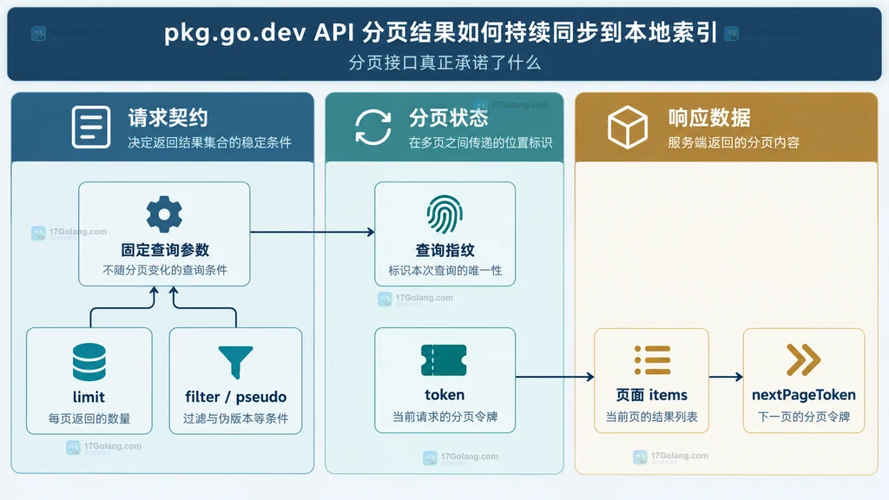Viewport: 889px width, 500px height.
Task: Click the 分页状态 heading
Action: [x=449, y=118]
